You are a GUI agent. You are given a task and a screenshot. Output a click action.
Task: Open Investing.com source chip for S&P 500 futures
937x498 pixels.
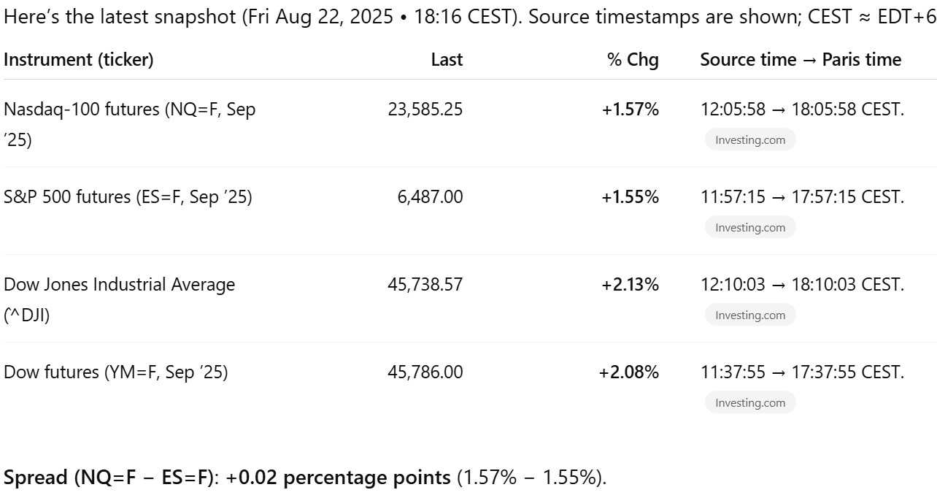click(x=749, y=228)
